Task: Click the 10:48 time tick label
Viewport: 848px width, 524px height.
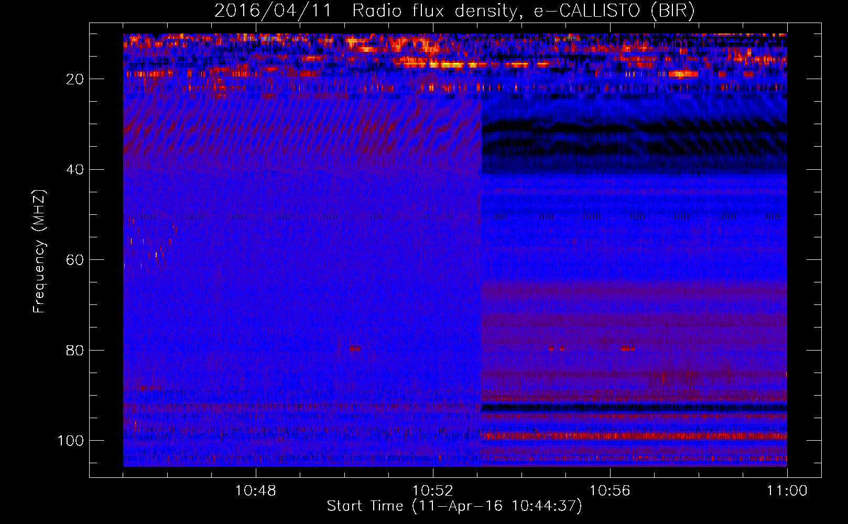Action: [256, 491]
